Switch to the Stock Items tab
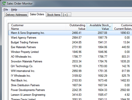 pos(54,15)
